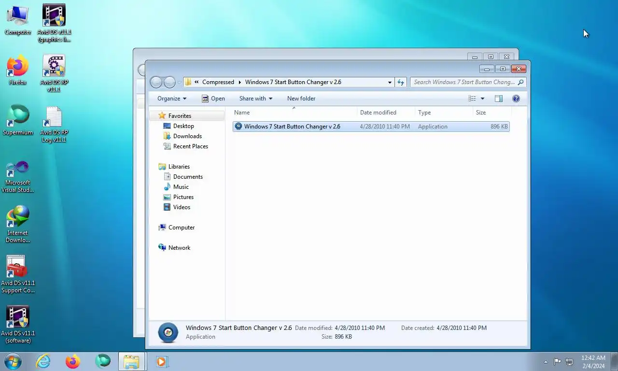Launch Firefox from the desktop shortcut
The height and width of the screenshot is (371, 618).
point(18,71)
